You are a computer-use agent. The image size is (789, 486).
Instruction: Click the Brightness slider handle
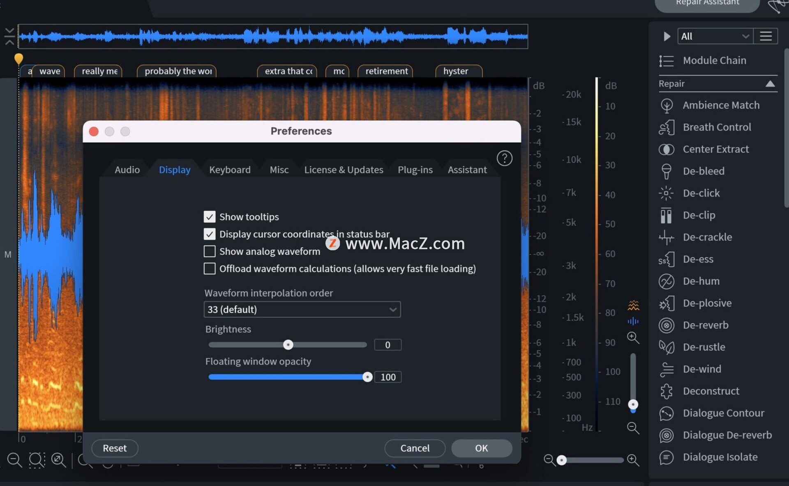coord(288,345)
